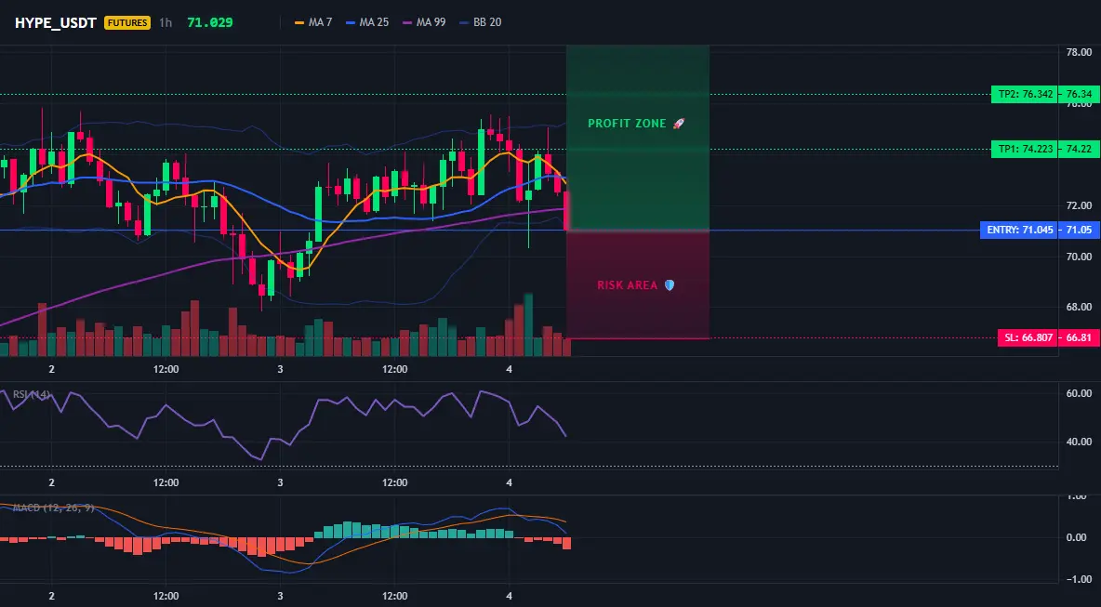Click the 70.00 price axis value

point(1080,257)
